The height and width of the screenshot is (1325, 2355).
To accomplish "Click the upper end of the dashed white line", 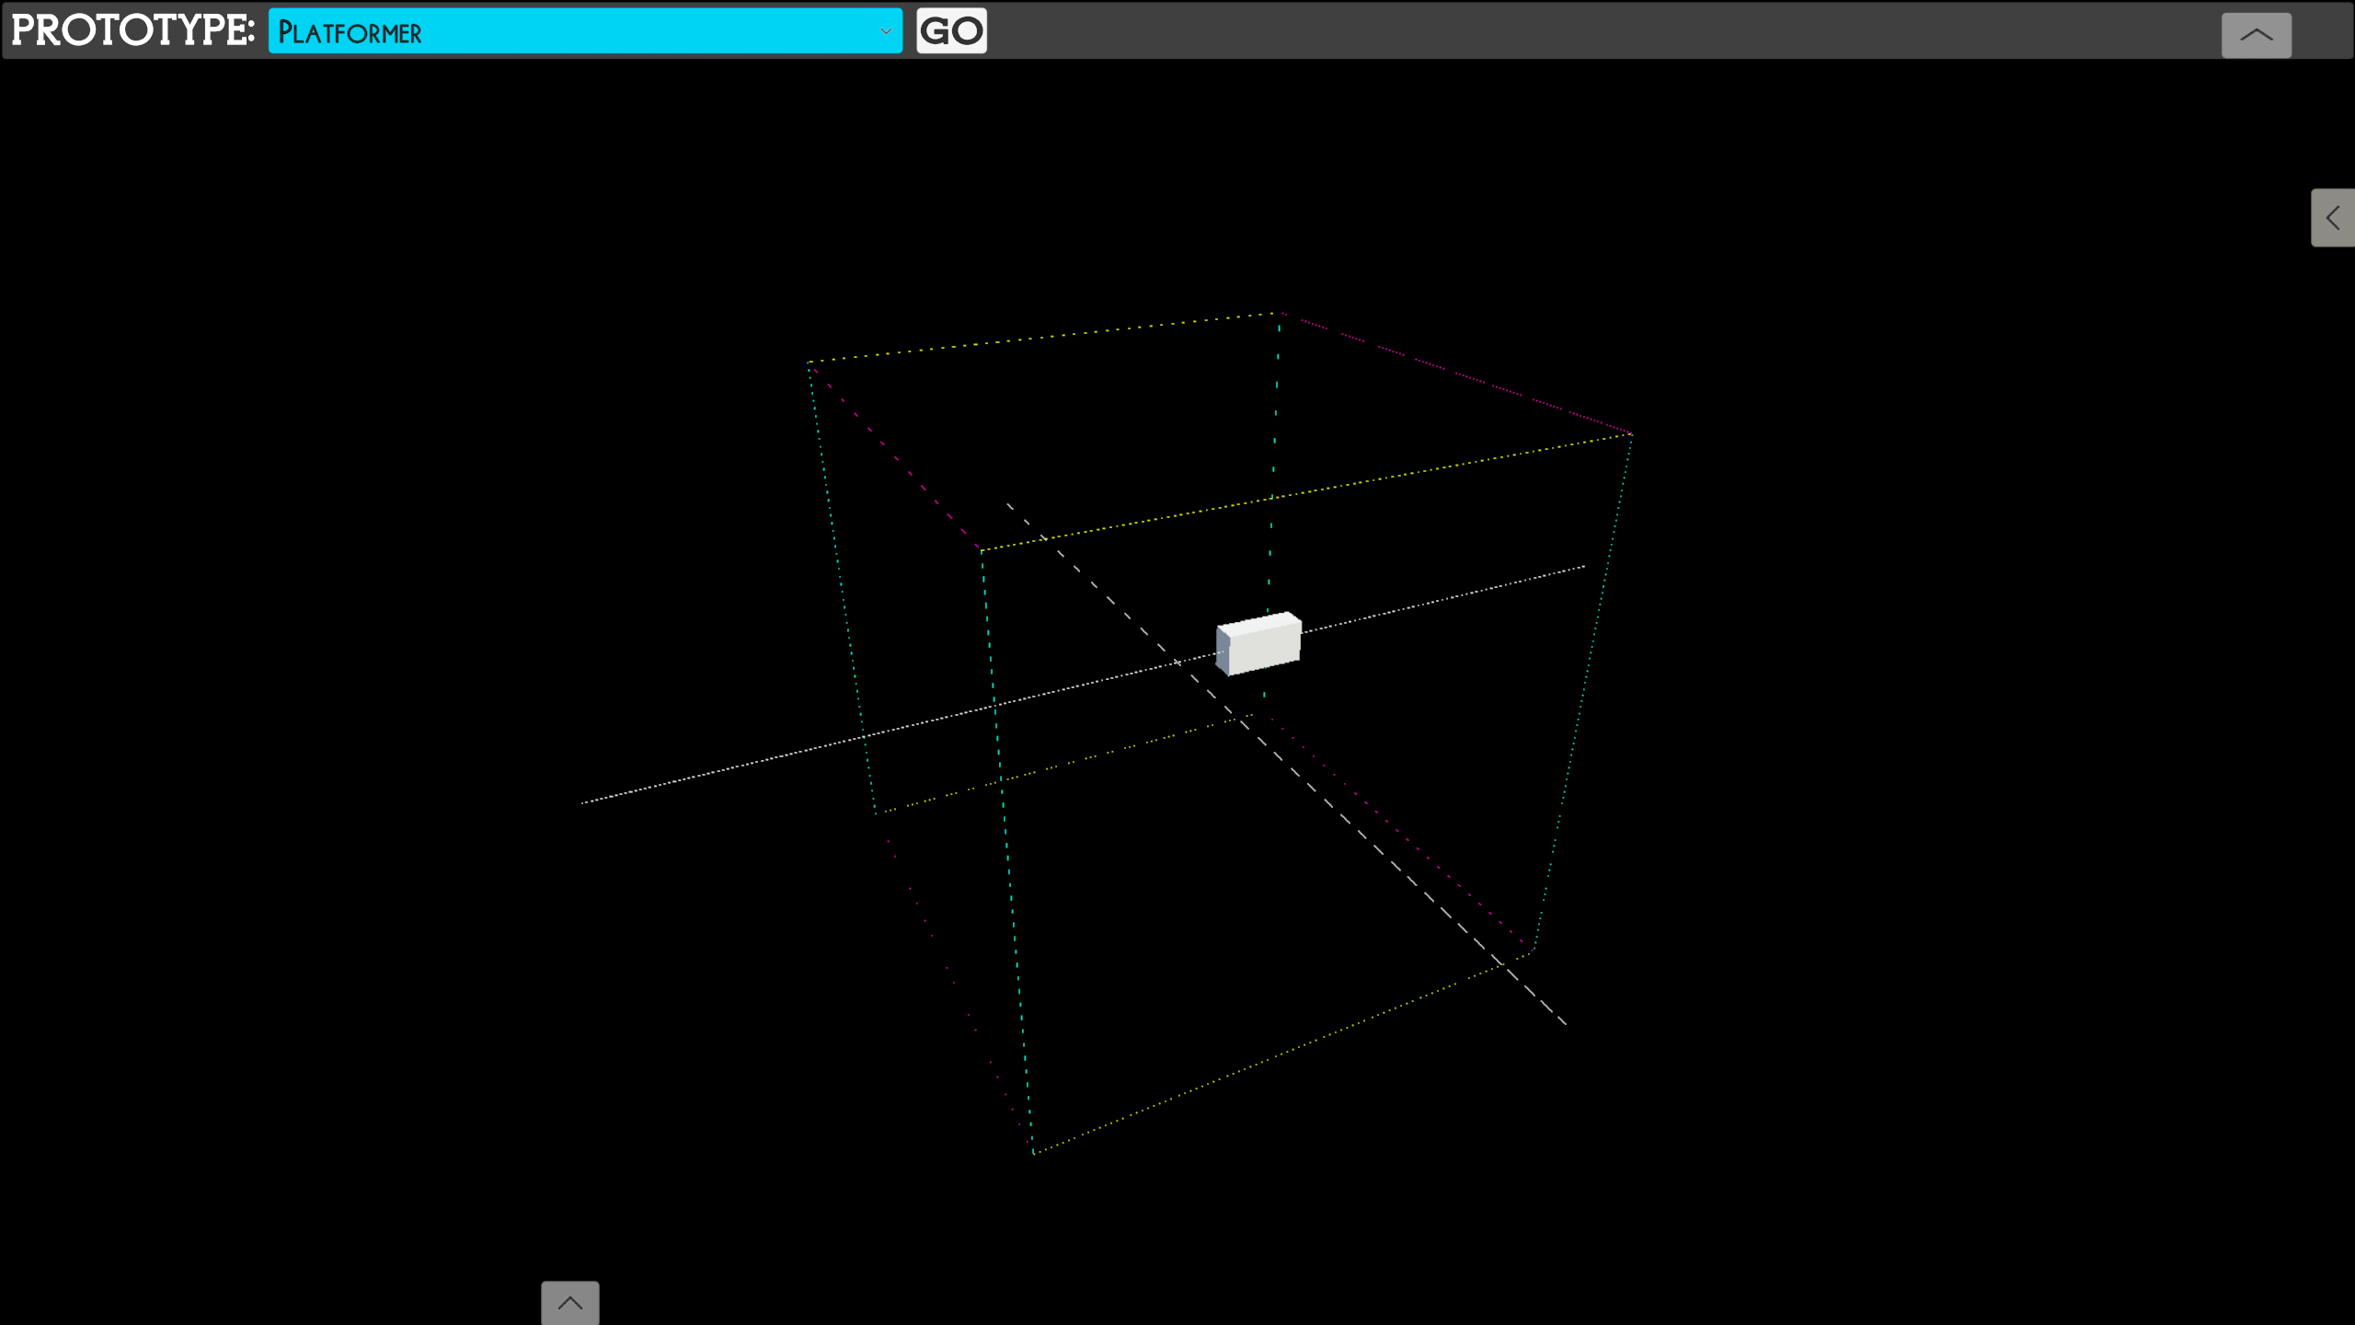I will (1009, 504).
